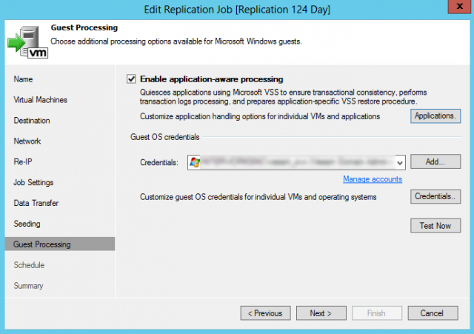Open the Applications settings button

pyautogui.click(x=435, y=116)
